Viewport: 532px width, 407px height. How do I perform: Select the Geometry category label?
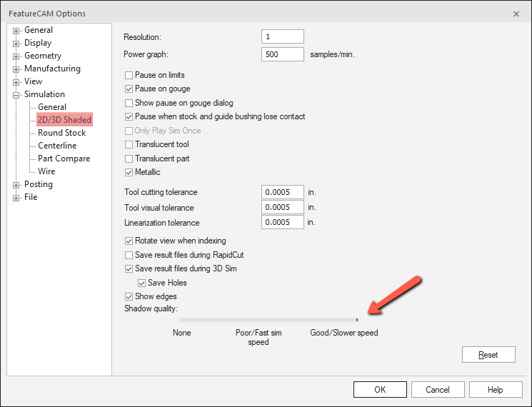(x=43, y=56)
